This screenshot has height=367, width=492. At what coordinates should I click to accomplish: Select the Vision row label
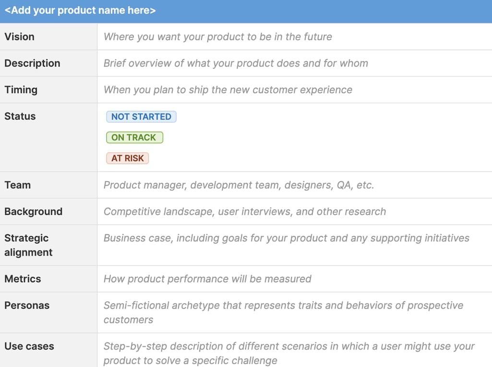click(20, 37)
